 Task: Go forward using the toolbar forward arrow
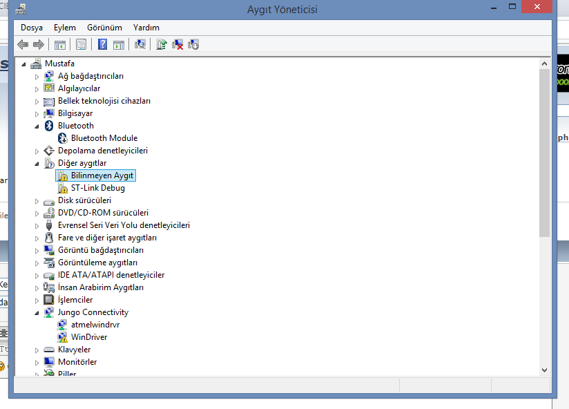[x=39, y=45]
